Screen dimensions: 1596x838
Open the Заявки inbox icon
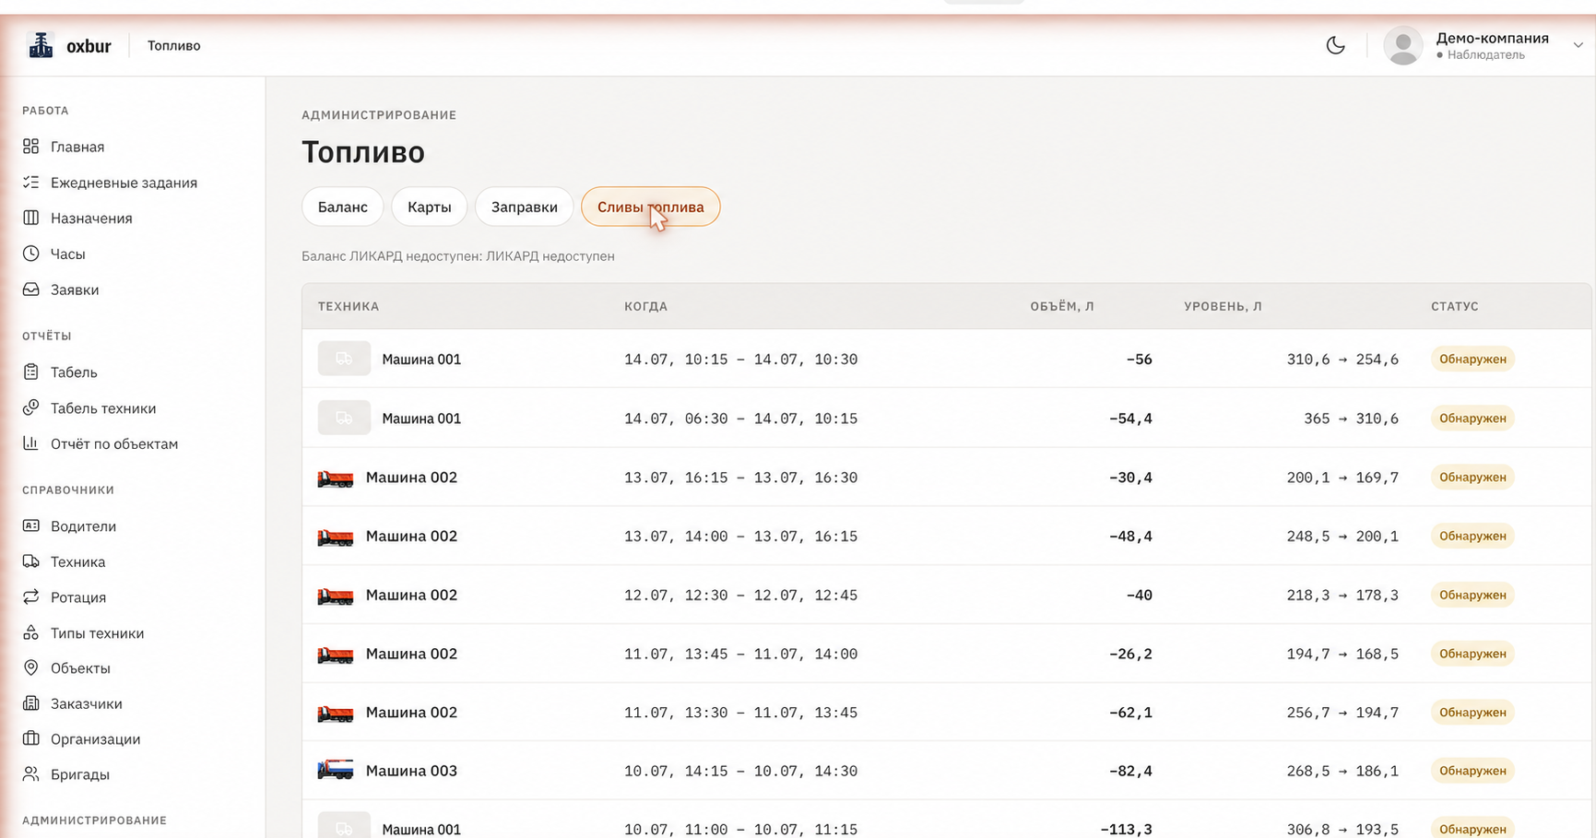click(x=31, y=289)
